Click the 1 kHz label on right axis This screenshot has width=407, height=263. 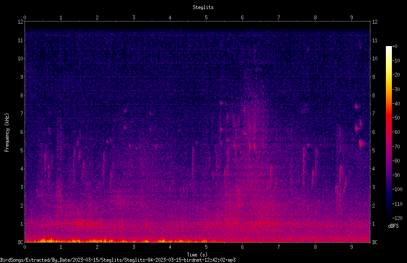click(x=373, y=224)
